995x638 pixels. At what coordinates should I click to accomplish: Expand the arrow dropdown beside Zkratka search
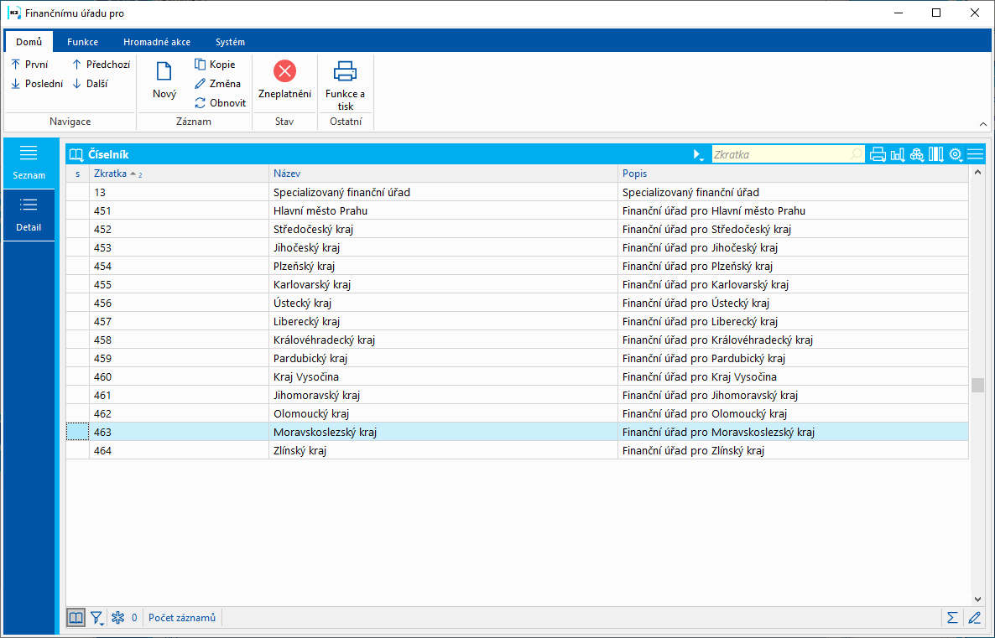coord(698,155)
